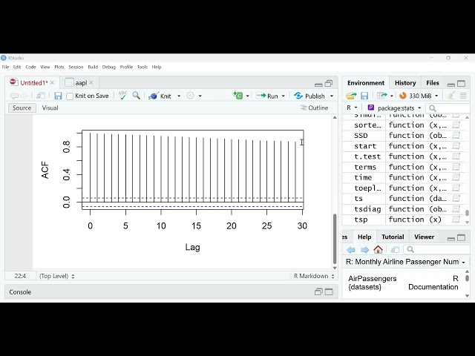This screenshot has width=475, height=356.
Task: Click the insert chunk green C icon
Action: pos(237,96)
